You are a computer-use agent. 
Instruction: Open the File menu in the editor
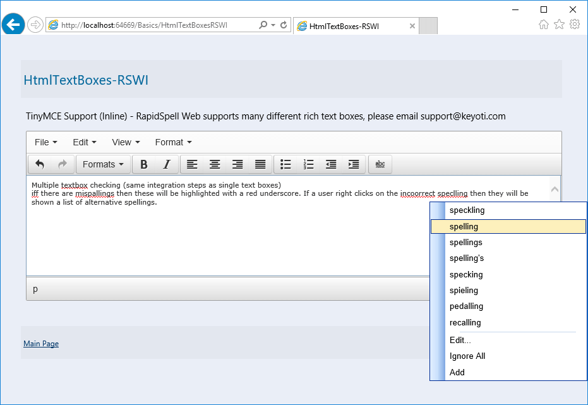click(x=45, y=142)
